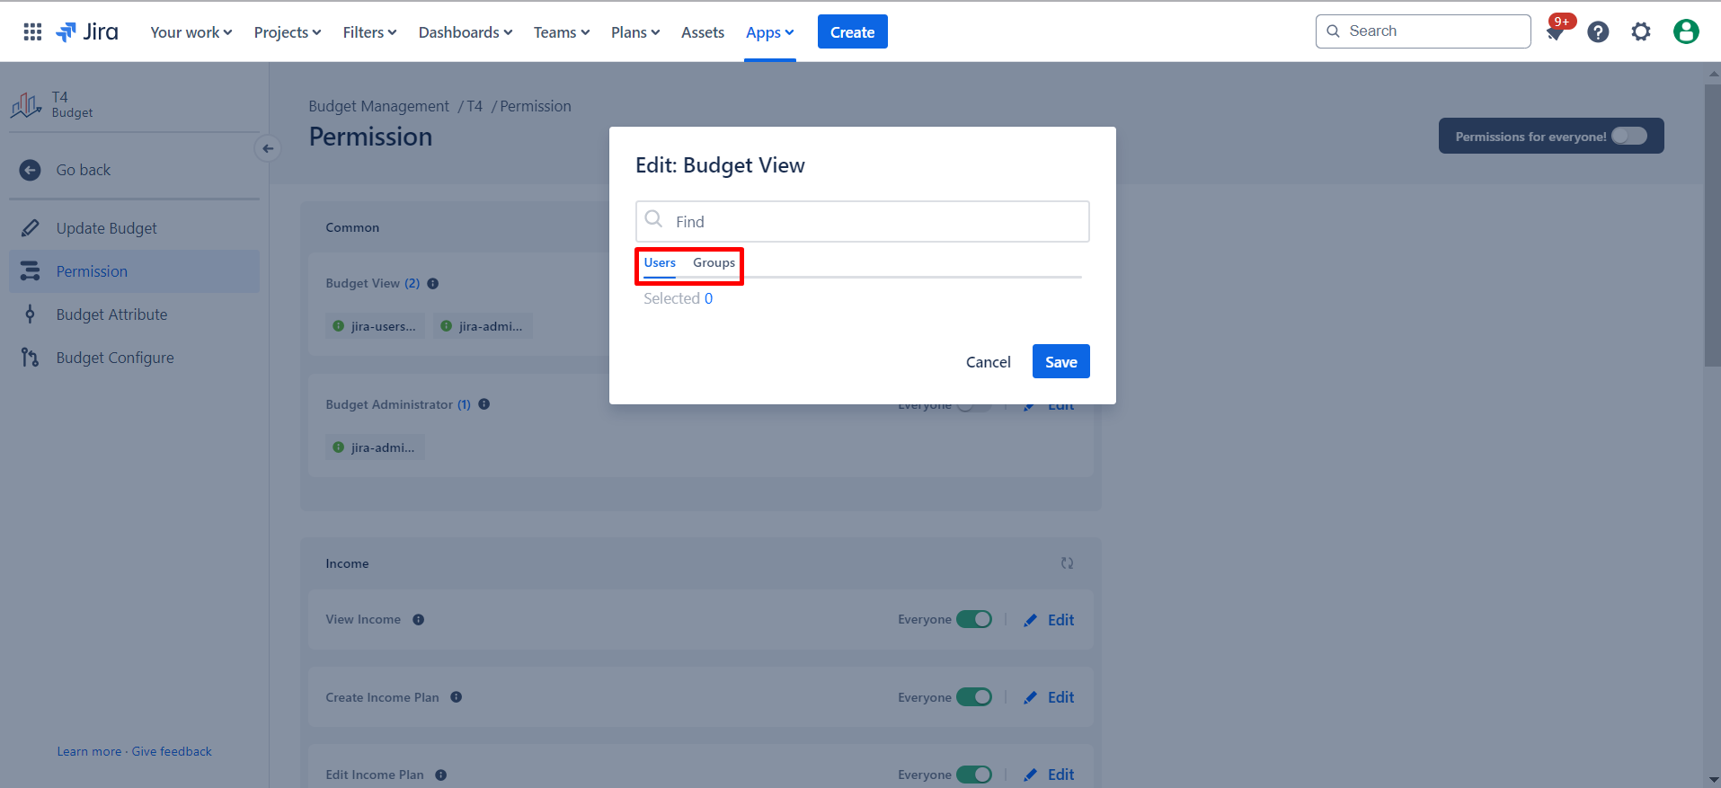
Task: Click the T4 breadcrumb link
Action: (475, 106)
